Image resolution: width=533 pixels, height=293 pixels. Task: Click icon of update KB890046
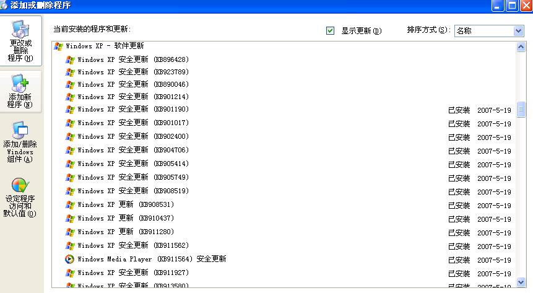click(x=70, y=84)
